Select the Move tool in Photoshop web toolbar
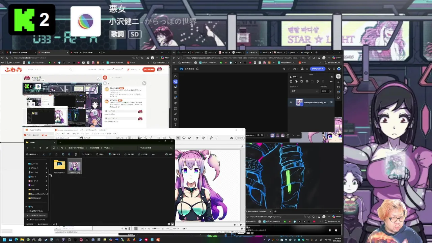432x243 pixels. tap(175, 76)
